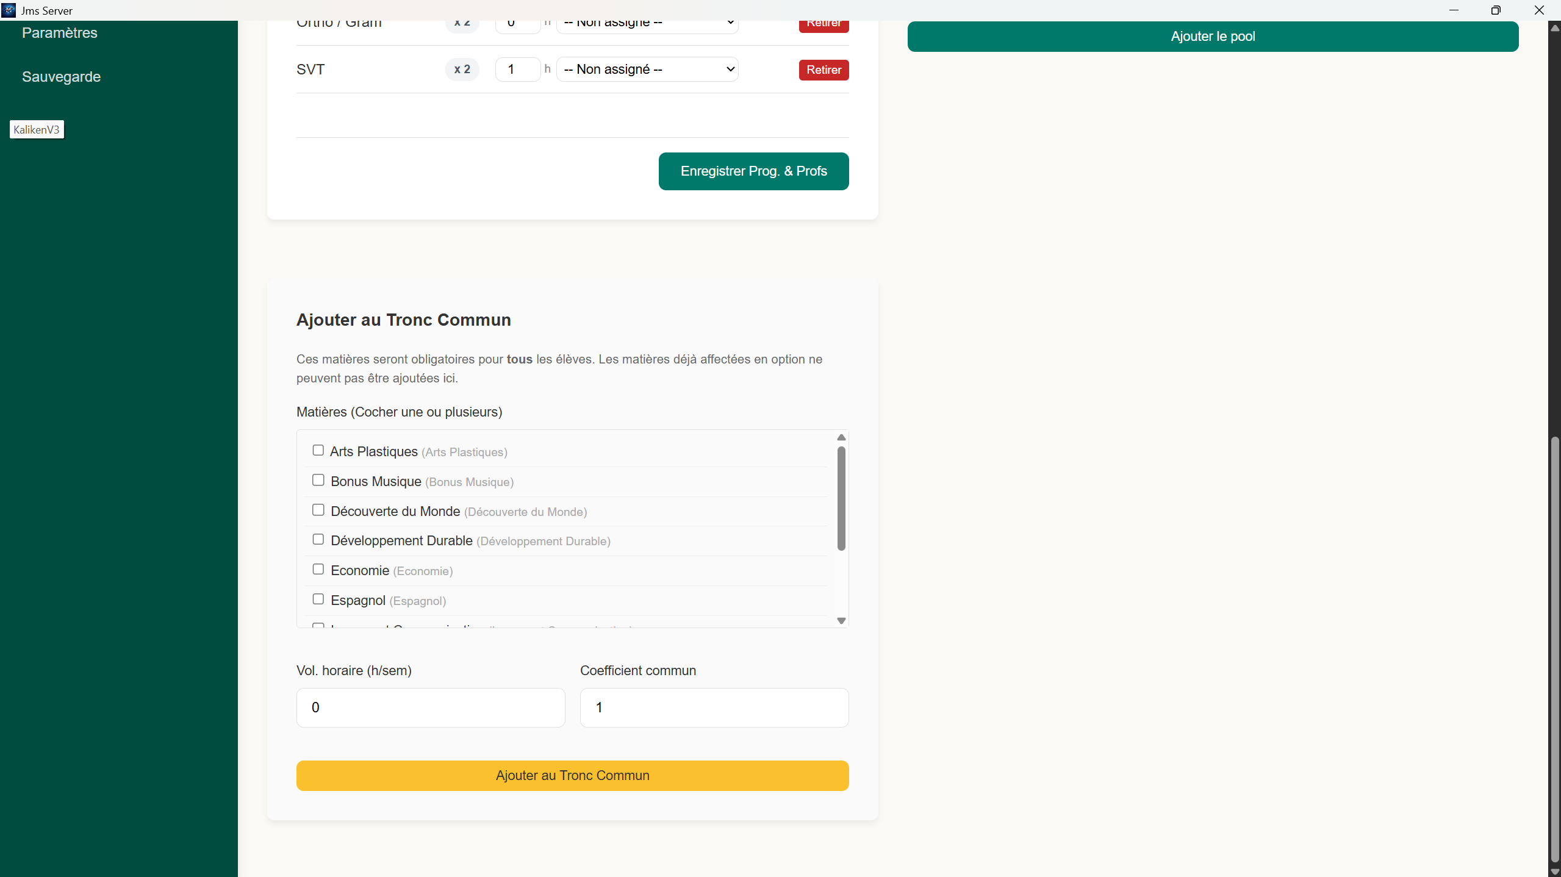Viewport: 1561px width, 877px height.
Task: Click Enregistrer Prog. & Profs button
Action: tap(753, 171)
